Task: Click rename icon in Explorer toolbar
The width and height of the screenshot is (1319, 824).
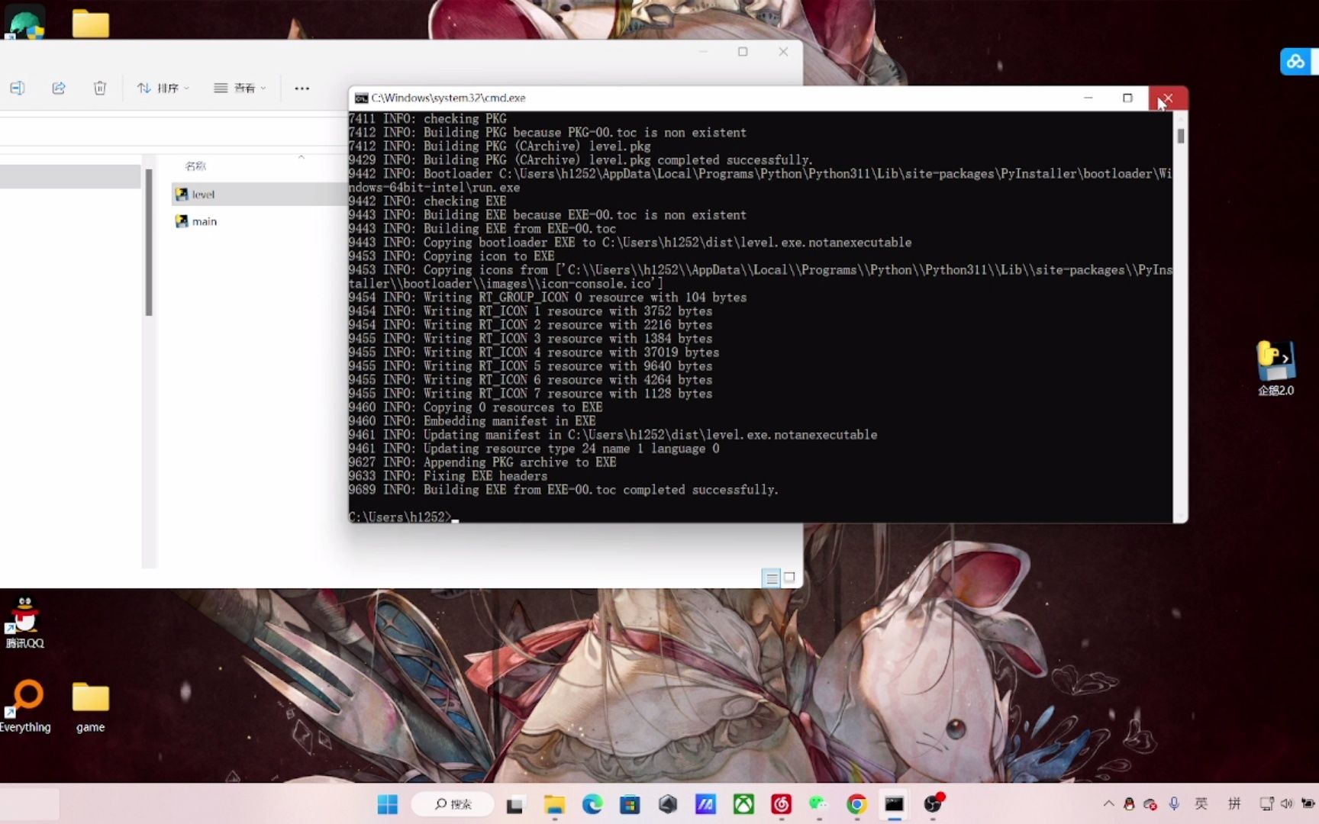Action: point(18,88)
